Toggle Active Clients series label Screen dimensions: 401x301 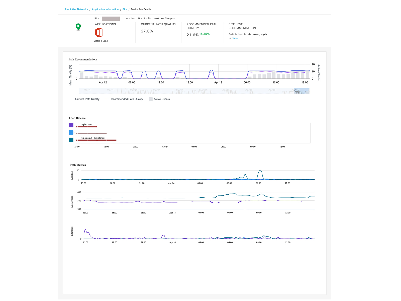[161, 99]
